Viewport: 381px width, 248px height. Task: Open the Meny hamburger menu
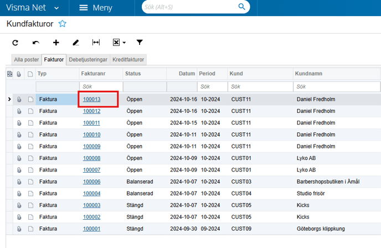(x=95, y=8)
